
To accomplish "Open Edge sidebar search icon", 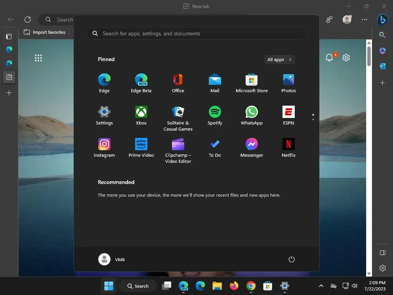I will point(382,35).
